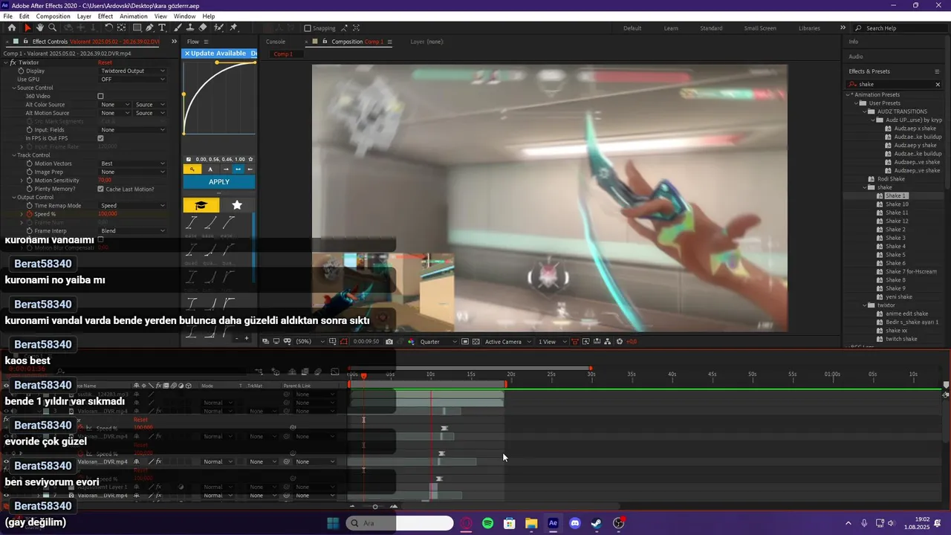Select the Roto Brush tool
This screenshot has height=535, width=951.
[x=218, y=27]
